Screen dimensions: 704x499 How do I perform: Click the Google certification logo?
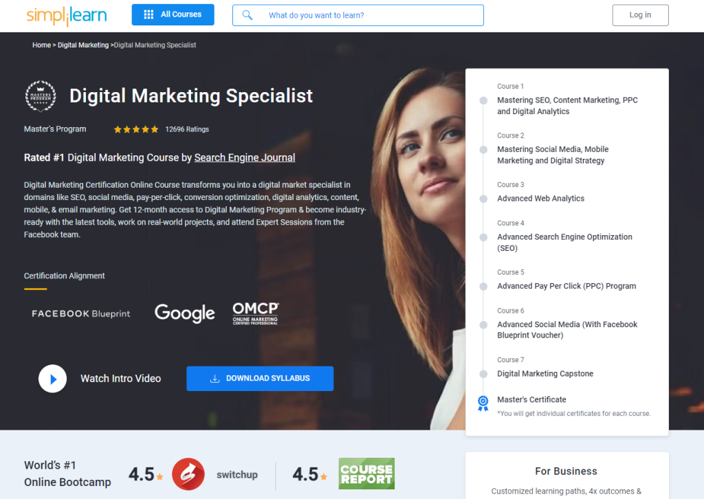[x=184, y=313]
